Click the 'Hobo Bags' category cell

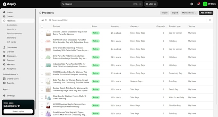pyautogui.click(x=135, y=105)
